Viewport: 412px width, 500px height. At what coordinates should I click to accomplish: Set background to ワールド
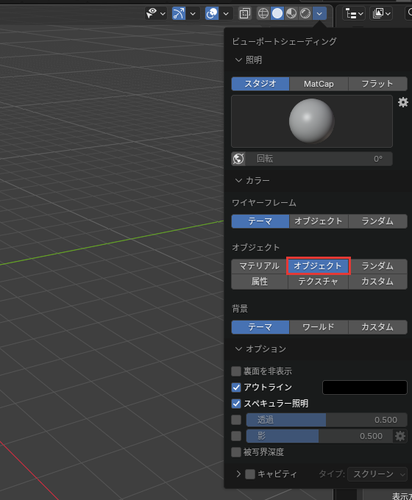pos(319,327)
